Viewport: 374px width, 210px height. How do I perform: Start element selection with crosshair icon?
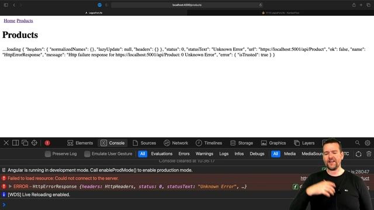(x=34, y=143)
